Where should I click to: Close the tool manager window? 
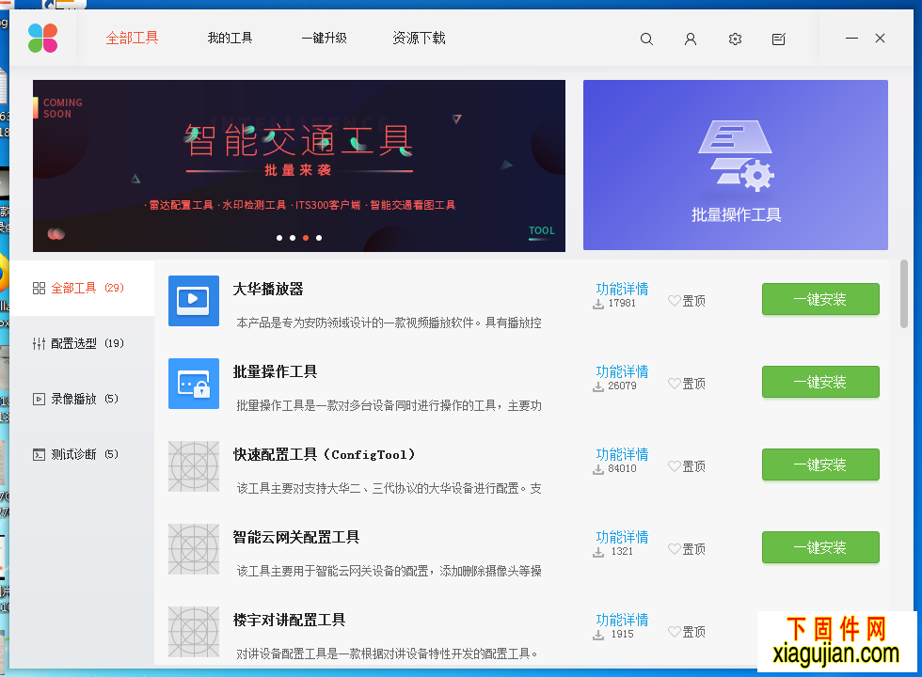pos(881,39)
